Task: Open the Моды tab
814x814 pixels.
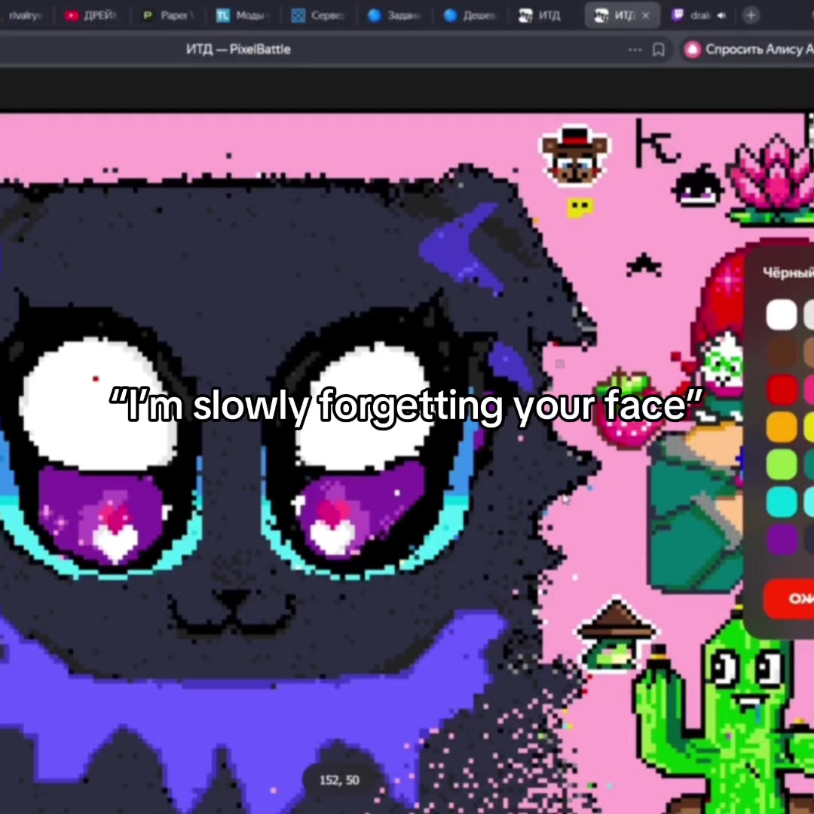Action: tap(242, 16)
